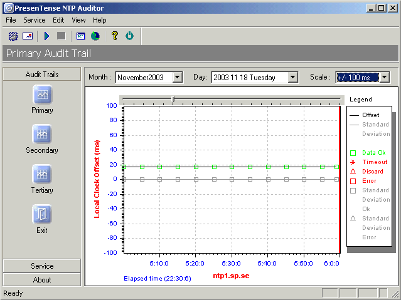Expand the Month dropdown arrow
The height and width of the screenshot is (300, 401).
coord(177,77)
